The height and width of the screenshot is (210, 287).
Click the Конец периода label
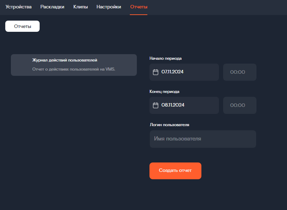tap(164, 92)
